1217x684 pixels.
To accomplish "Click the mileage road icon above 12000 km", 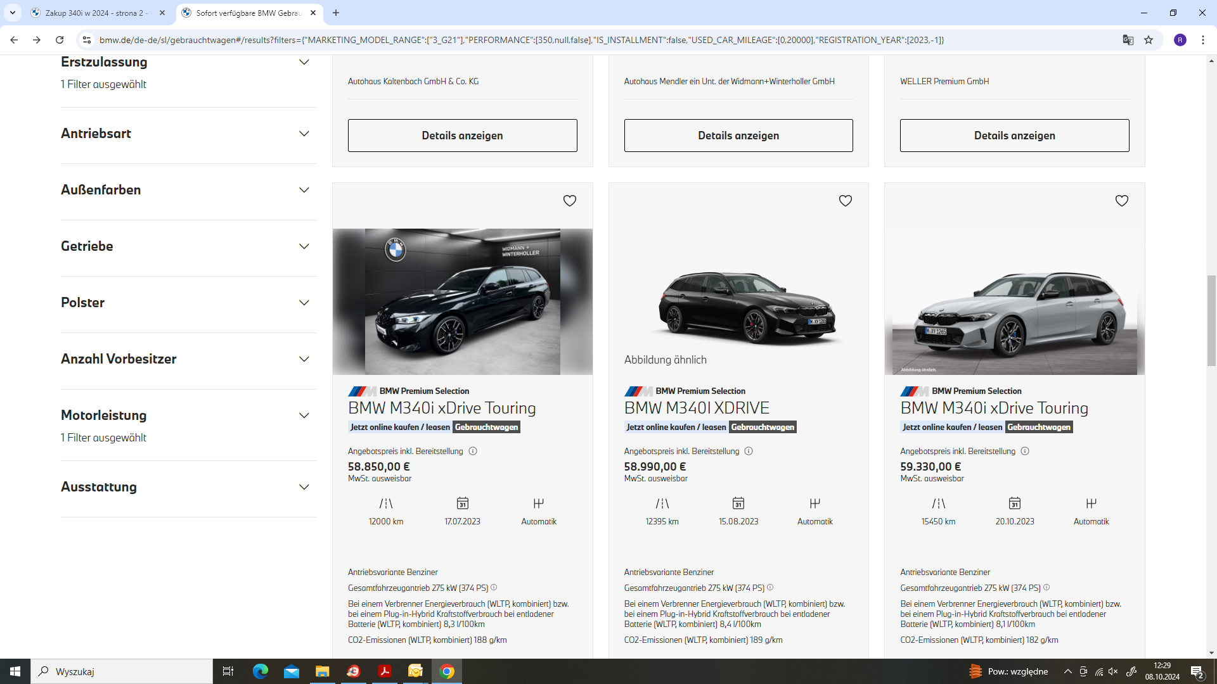I will click(x=386, y=503).
